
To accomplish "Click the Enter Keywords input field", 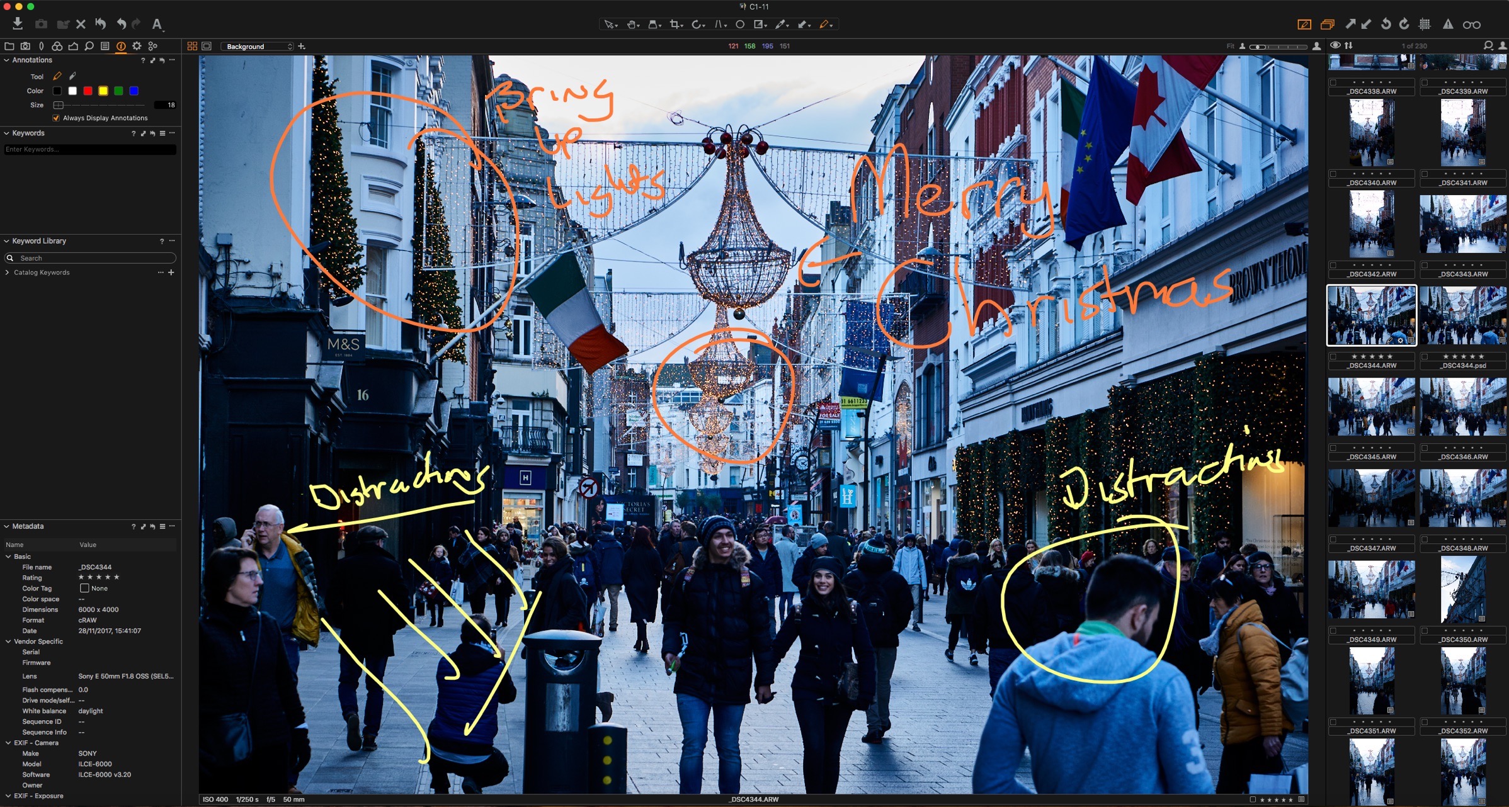I will click(x=90, y=149).
